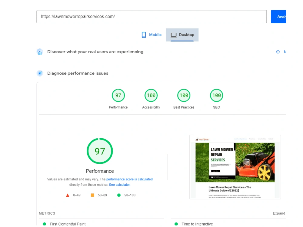Click the blue info icon at the top right
Viewport: 303px width, 227px height.
point(278,52)
